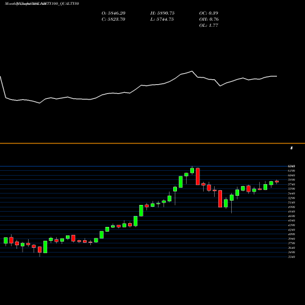This screenshot has width=305, height=305.
Task: Click the latest small red candlestick
Action: click(277, 182)
